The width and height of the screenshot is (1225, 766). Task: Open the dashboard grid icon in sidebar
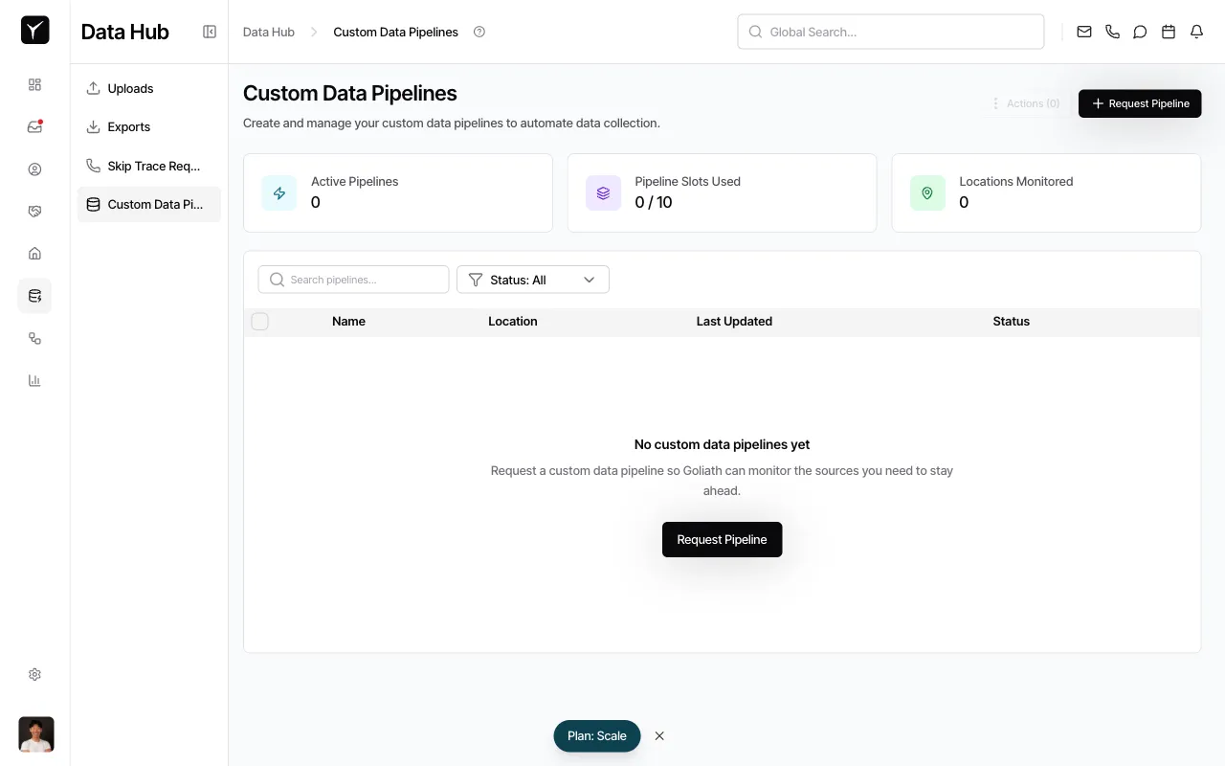click(x=34, y=84)
